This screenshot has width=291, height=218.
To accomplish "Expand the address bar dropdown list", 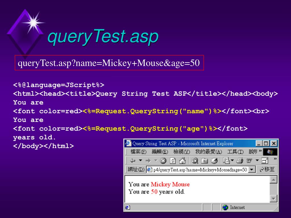I will 252,169.
